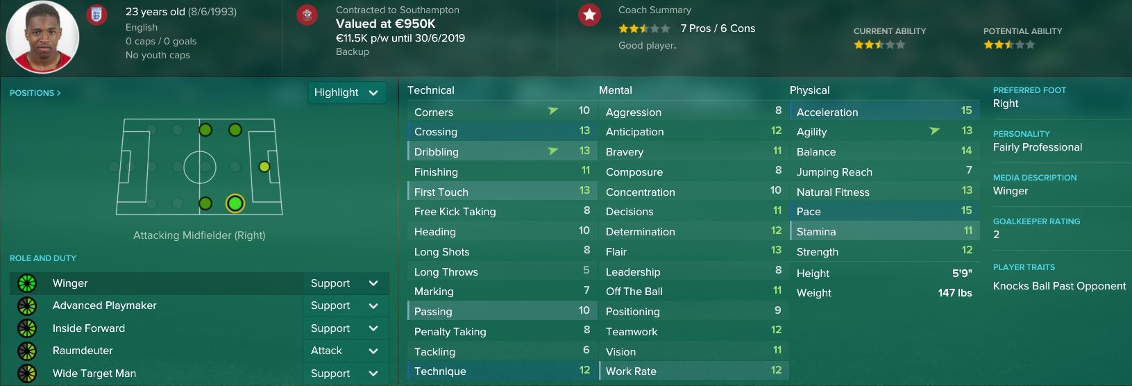Screen dimensions: 1132x386
Task: Select the right midfield position dot on pitch
Action: [205, 203]
